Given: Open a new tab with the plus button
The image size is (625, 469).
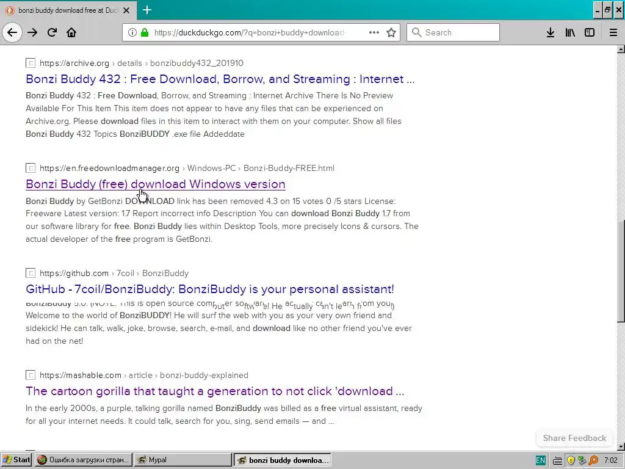Looking at the screenshot, I should 147,10.
